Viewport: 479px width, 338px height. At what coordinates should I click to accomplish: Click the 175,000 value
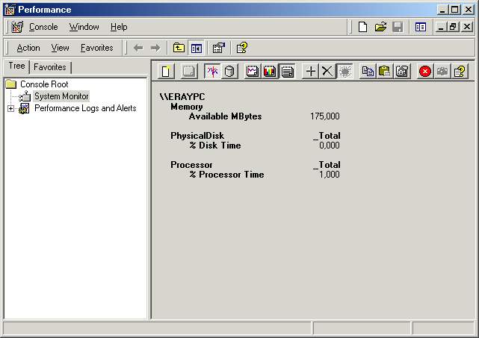tap(325, 116)
